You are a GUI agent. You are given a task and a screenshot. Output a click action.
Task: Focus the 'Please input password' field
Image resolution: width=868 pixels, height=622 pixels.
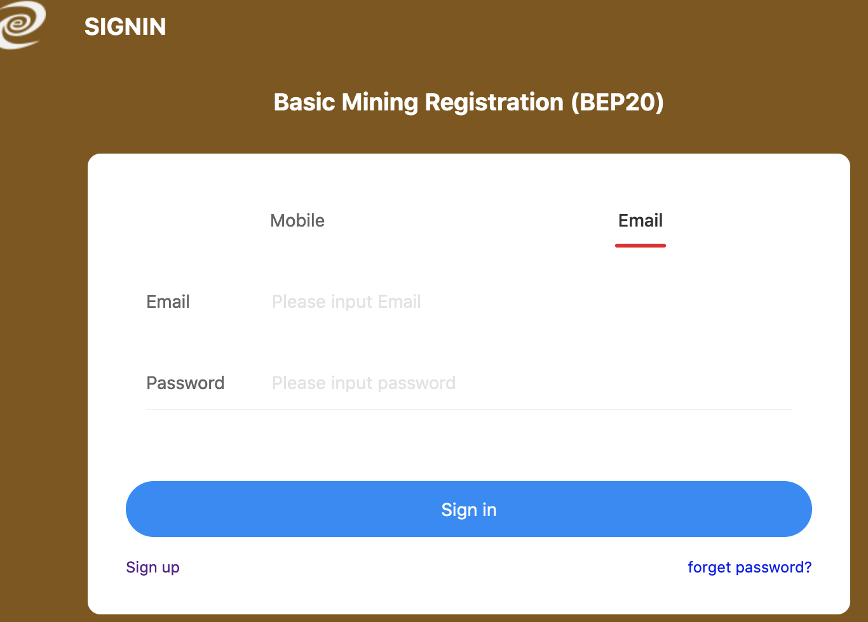click(x=531, y=383)
